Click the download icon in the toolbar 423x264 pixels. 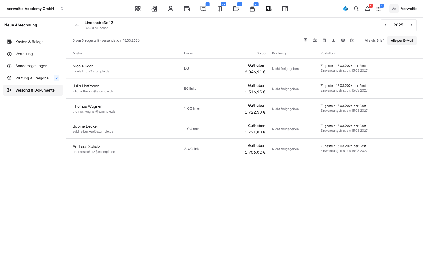(334, 40)
